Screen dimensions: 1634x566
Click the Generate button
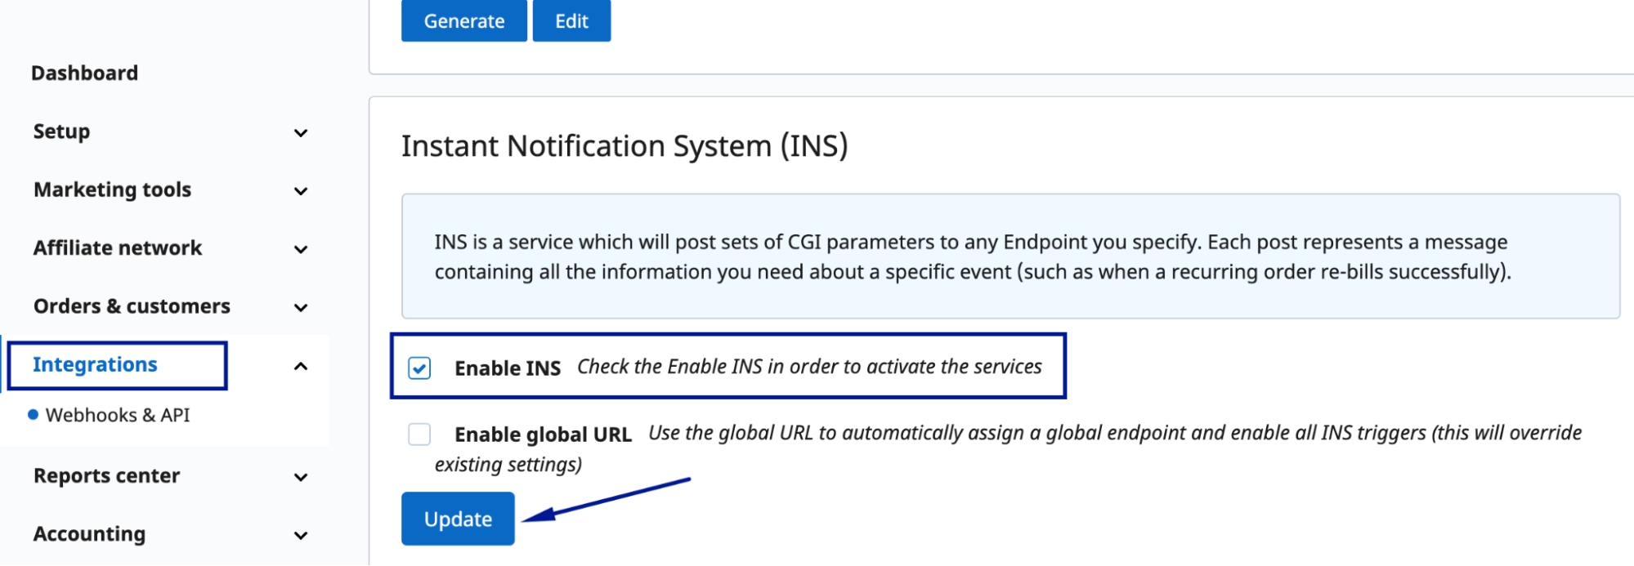[464, 20]
